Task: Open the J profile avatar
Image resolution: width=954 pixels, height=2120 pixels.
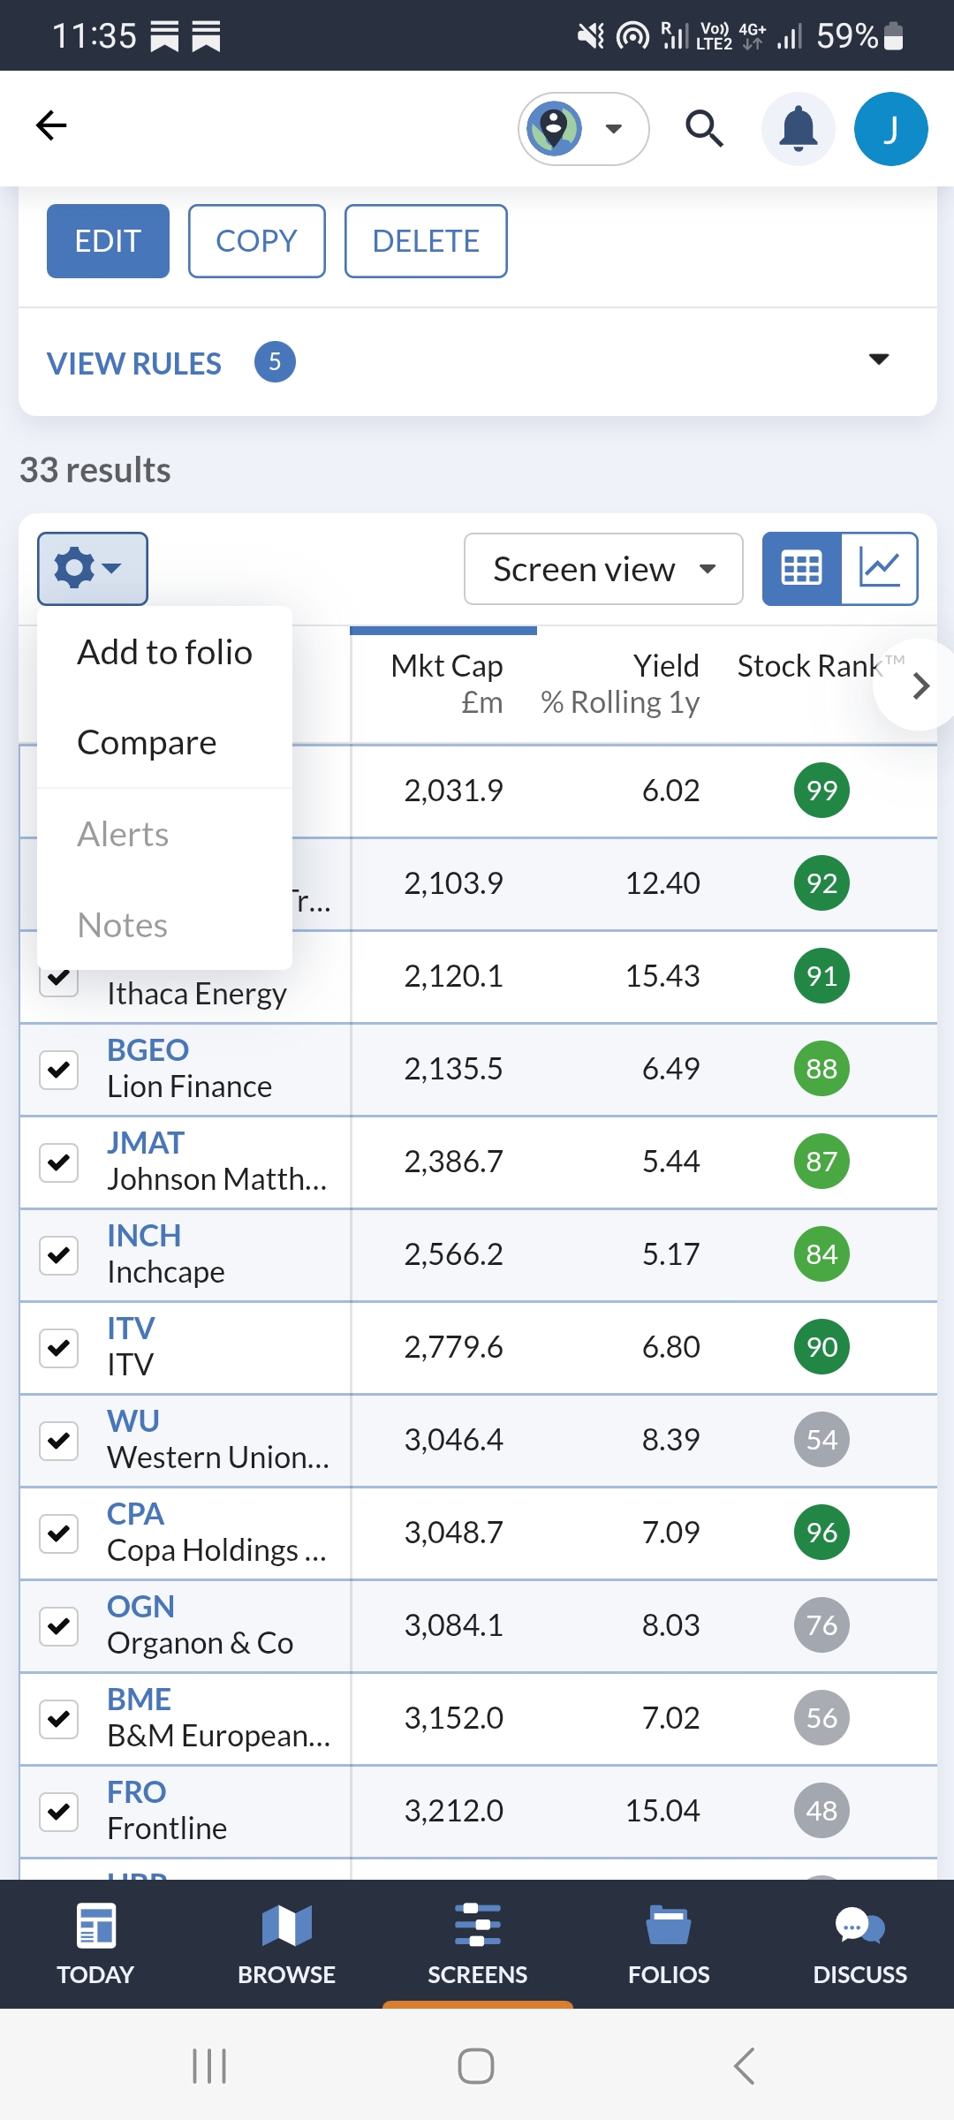Action: tap(890, 129)
